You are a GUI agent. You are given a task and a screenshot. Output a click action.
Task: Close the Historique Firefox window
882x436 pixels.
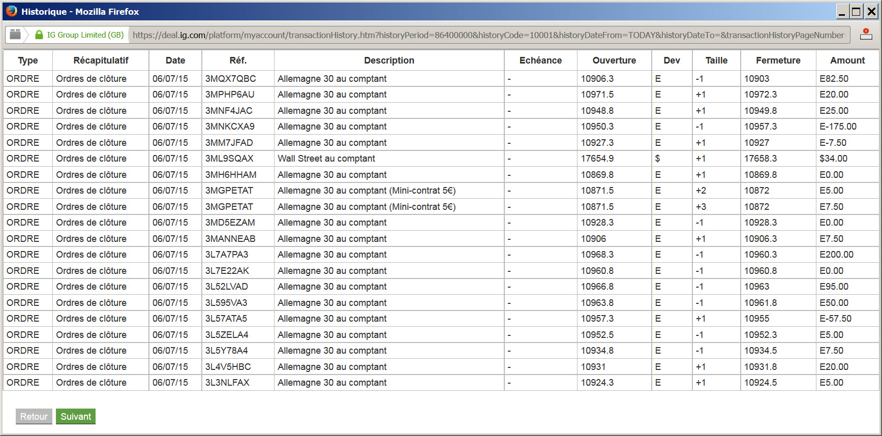[x=871, y=11]
